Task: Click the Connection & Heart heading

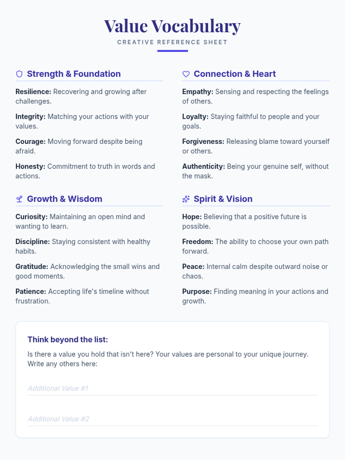Action: click(x=235, y=74)
